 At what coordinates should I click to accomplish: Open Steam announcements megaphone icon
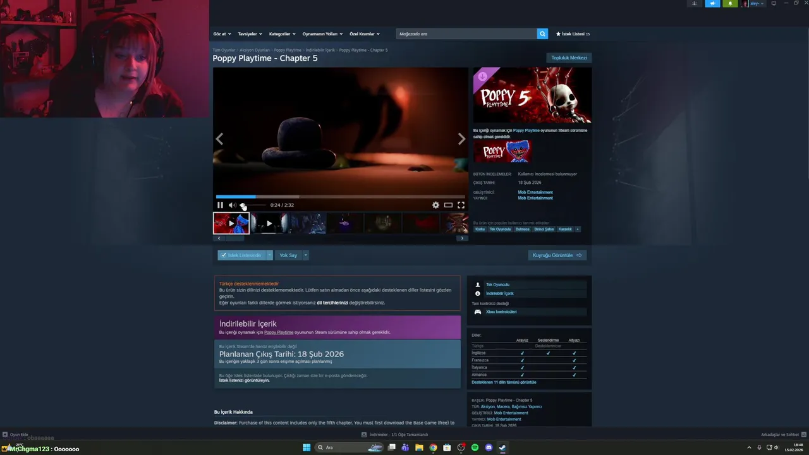coord(712,3)
